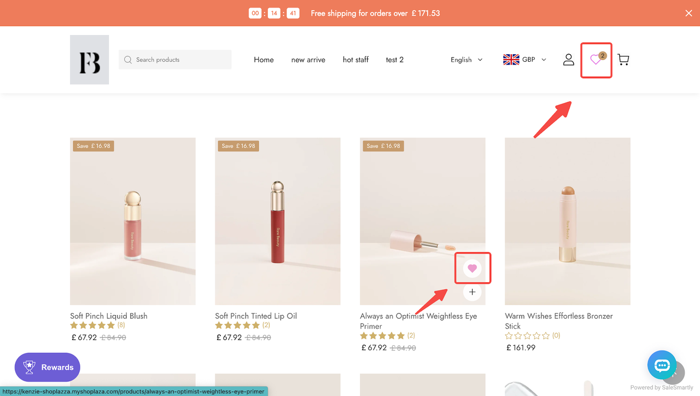Open the new arrive menu
Viewport: 700px width, 396px height.
tap(308, 60)
